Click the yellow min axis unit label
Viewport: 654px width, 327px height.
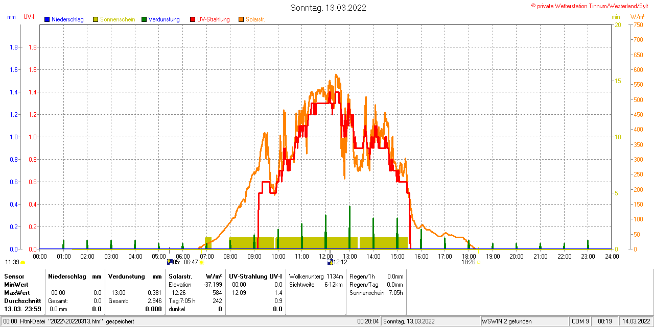tap(616, 17)
